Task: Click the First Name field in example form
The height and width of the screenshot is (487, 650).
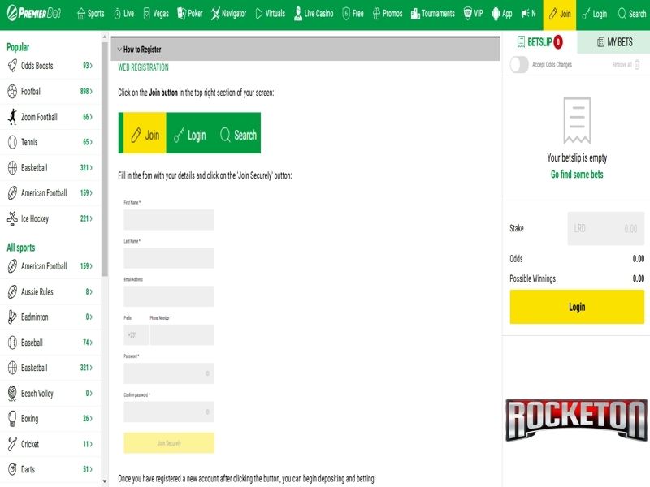Action: click(x=169, y=219)
